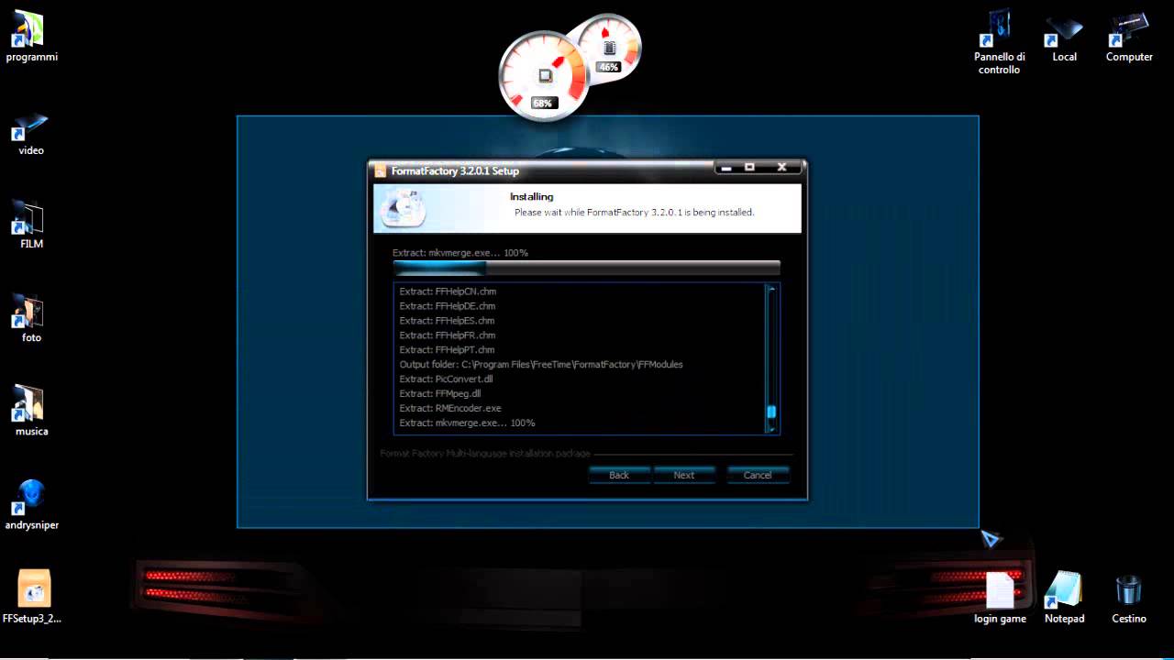Click the memory usage gauge gadget

click(x=608, y=46)
